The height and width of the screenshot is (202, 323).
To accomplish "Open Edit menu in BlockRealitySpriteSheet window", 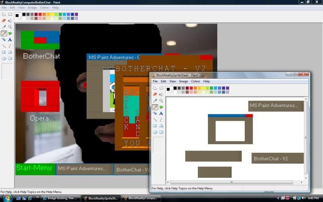I will [x=164, y=81].
